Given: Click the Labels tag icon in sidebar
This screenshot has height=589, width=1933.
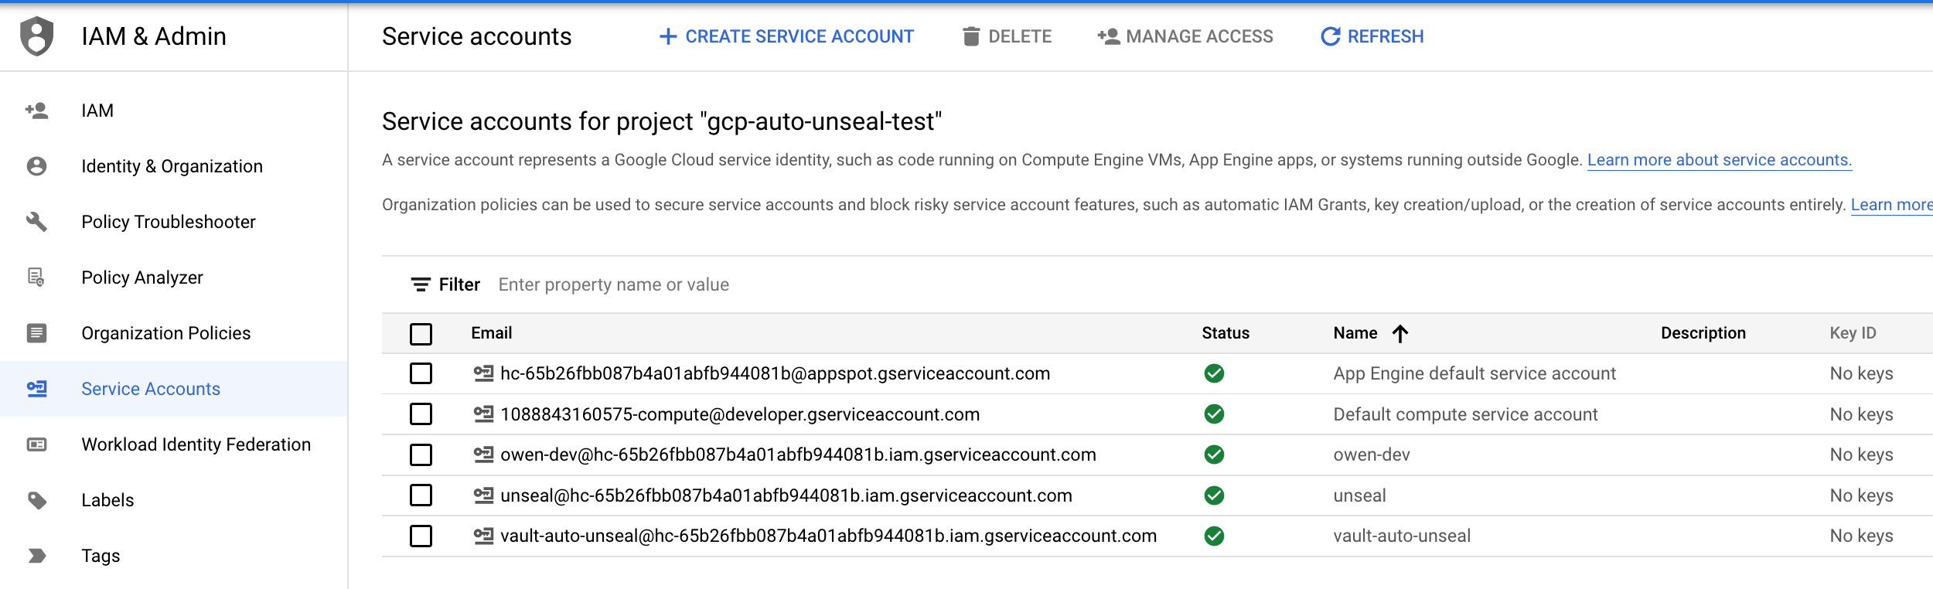Looking at the screenshot, I should [36, 500].
